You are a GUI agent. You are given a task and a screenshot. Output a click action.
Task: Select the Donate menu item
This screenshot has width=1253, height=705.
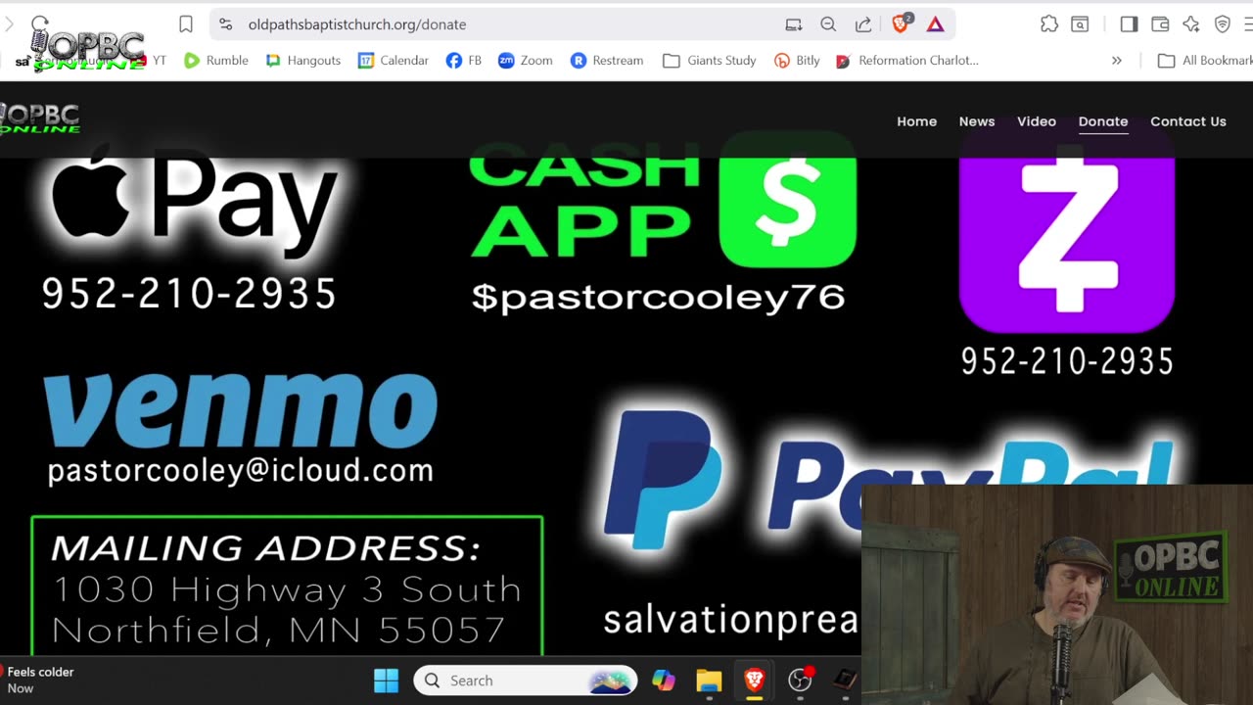[1103, 121]
